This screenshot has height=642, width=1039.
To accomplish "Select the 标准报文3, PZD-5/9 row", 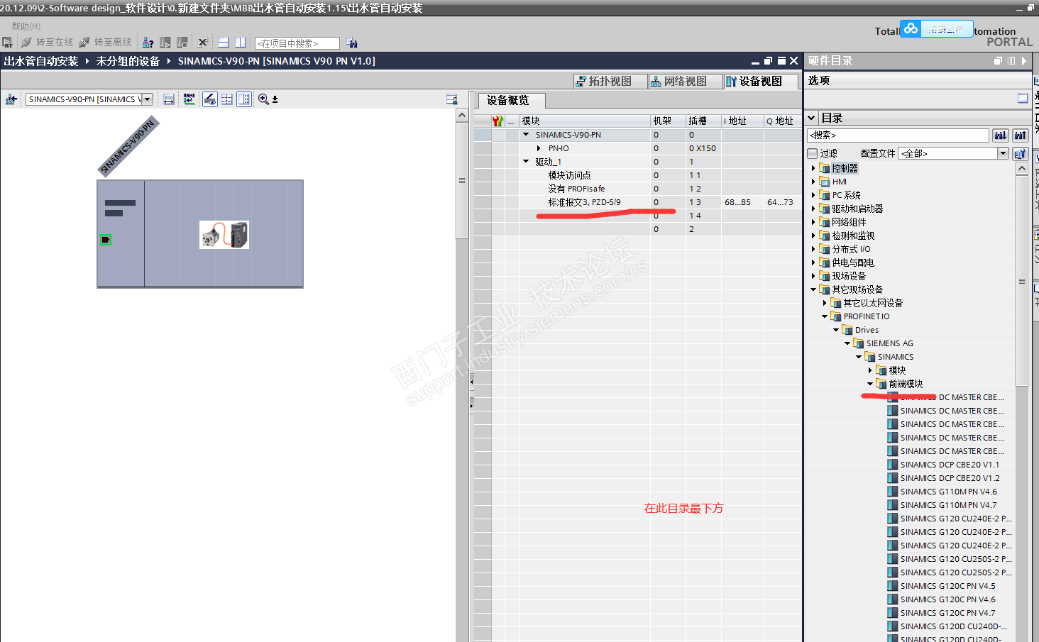I will 638,202.
